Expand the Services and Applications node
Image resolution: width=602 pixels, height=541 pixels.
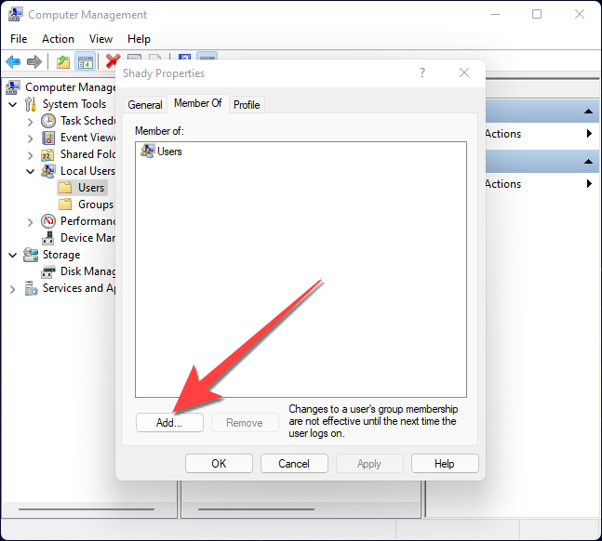(x=13, y=289)
